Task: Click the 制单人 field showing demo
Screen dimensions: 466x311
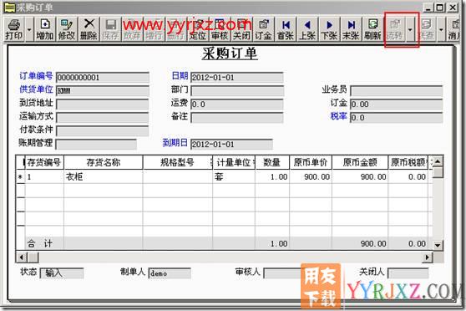Action: 170,273
